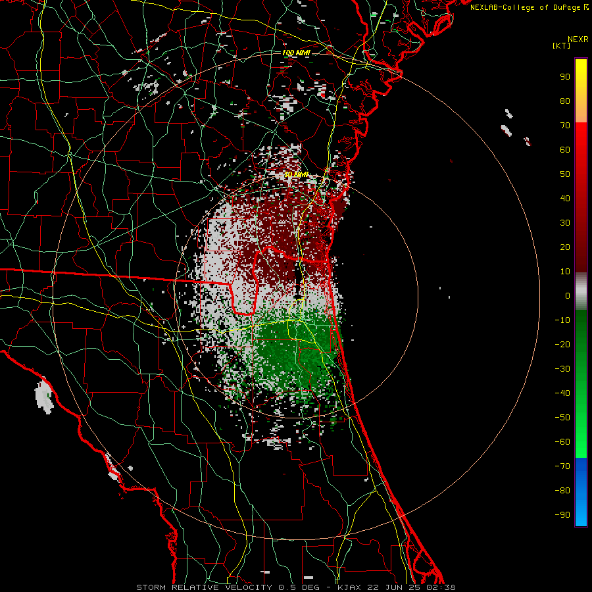The height and width of the screenshot is (592, 592).
Task: Select the -60 value on velocity scale
Action: point(562,442)
